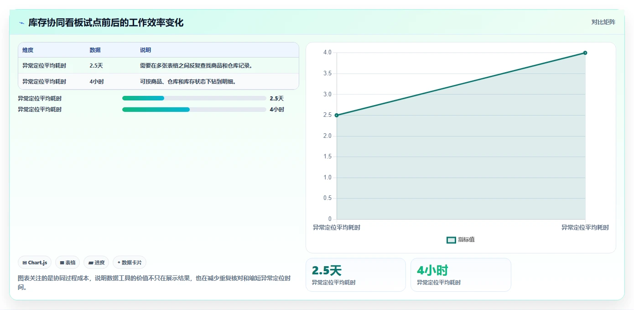This screenshot has height=310, width=634.
Task: Open the green 4小时 data card
Action: click(x=461, y=275)
